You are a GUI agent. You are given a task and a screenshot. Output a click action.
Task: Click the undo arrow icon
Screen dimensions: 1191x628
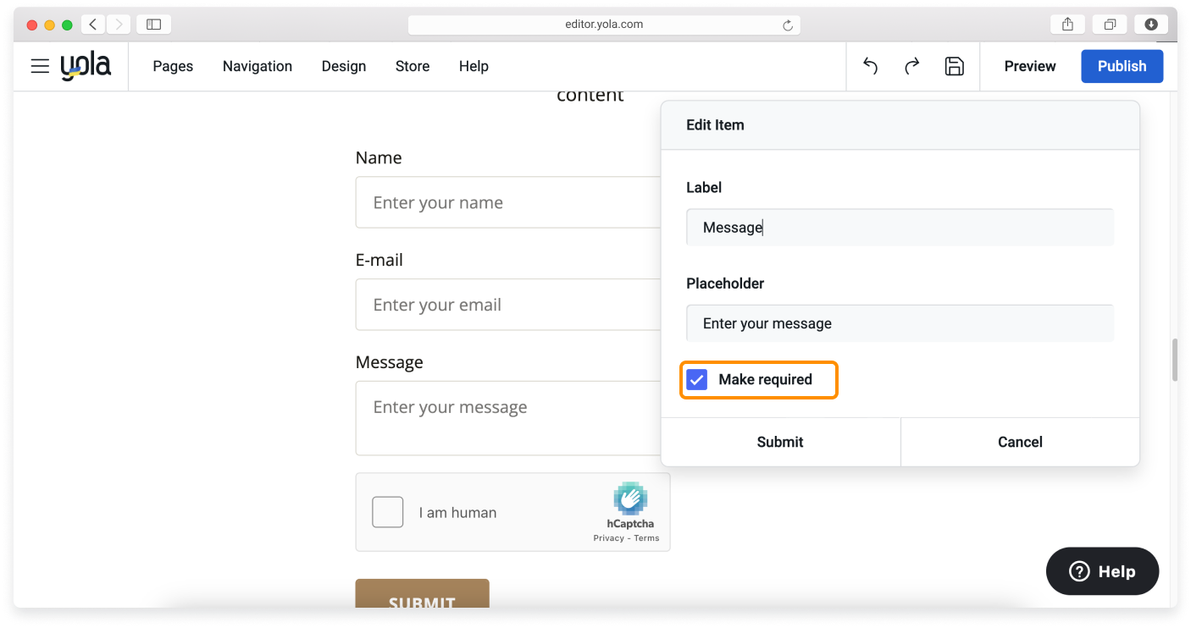click(x=870, y=66)
